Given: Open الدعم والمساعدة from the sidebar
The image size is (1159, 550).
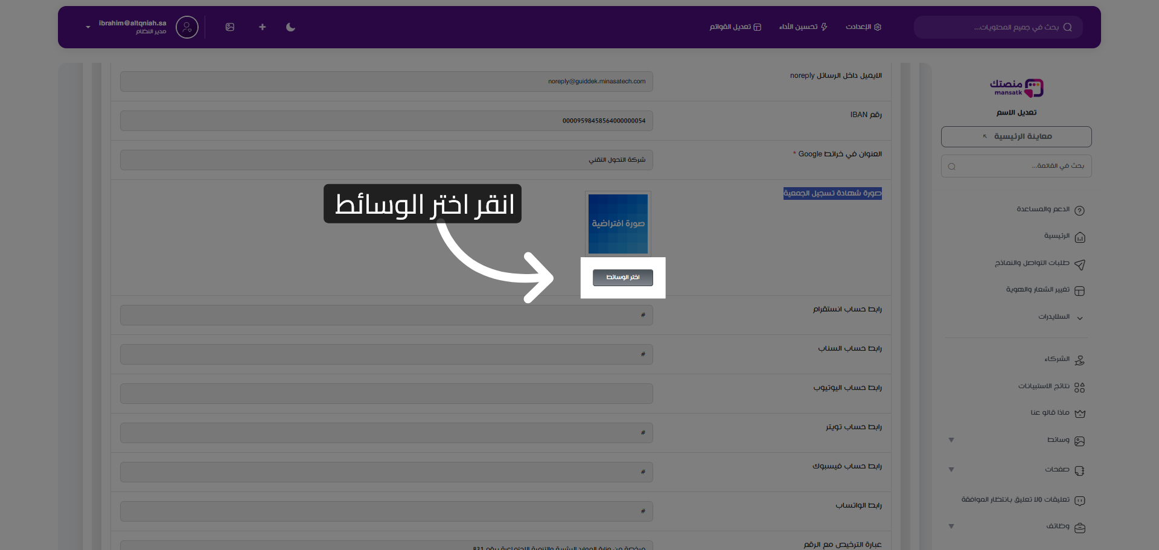Looking at the screenshot, I should pos(1042,209).
